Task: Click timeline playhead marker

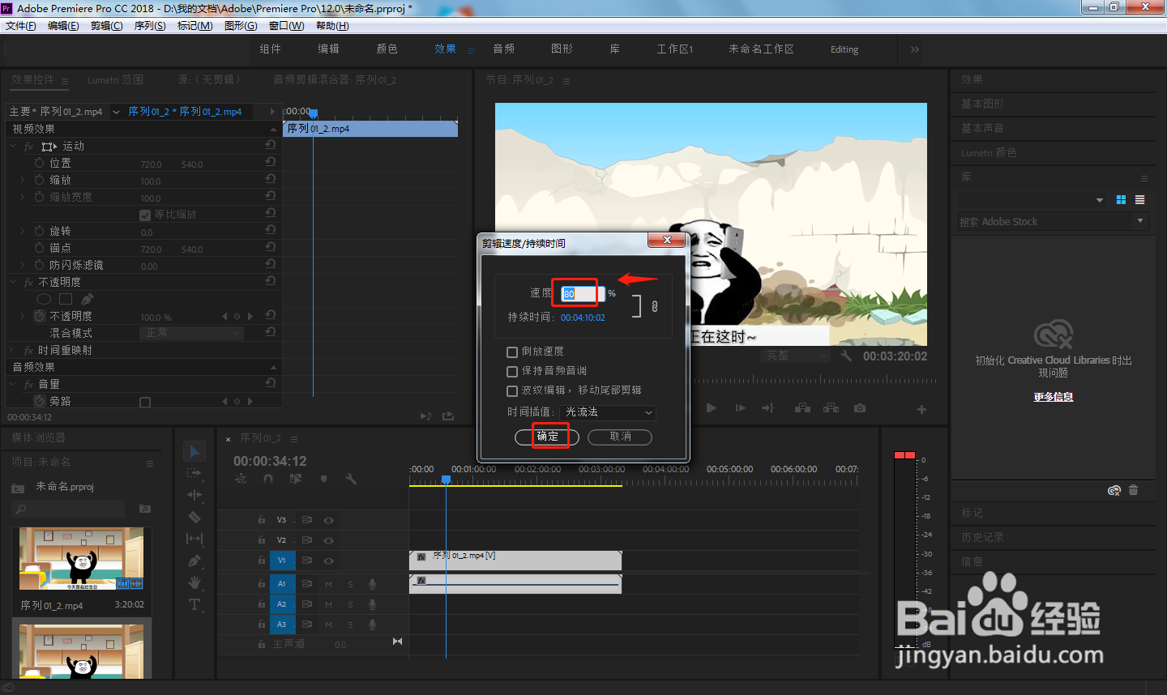Action: point(446,480)
